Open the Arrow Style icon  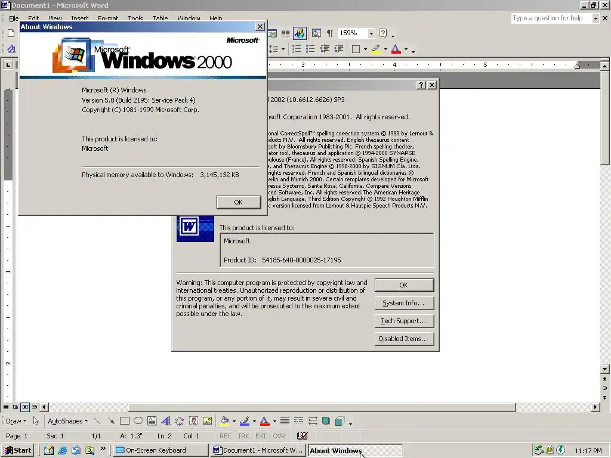pyautogui.click(x=313, y=421)
